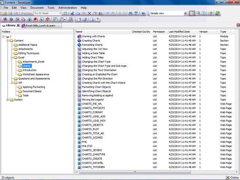Open the File menu

click(x=6, y=7)
